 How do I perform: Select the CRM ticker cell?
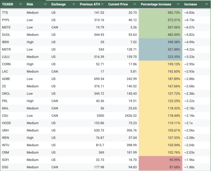click(x=13, y=153)
